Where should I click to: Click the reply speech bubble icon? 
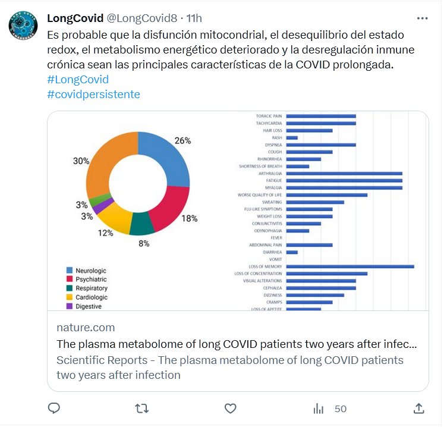54,409
